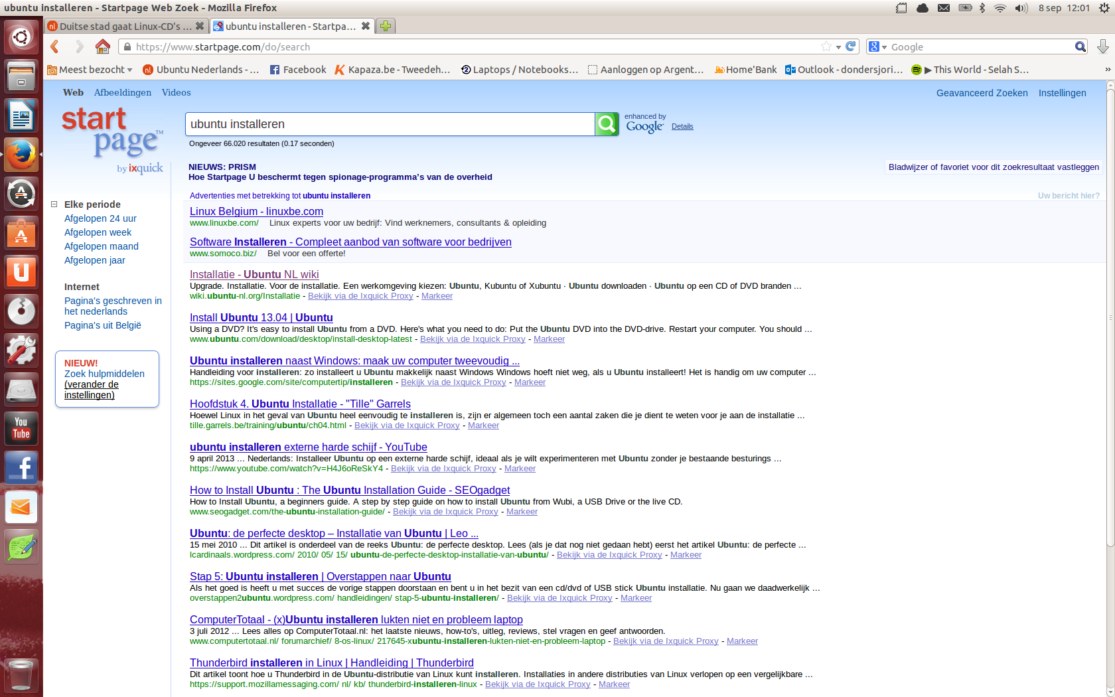Bookmark this page with the star icon
Viewport: 1115px width, 697px height.
click(x=826, y=46)
